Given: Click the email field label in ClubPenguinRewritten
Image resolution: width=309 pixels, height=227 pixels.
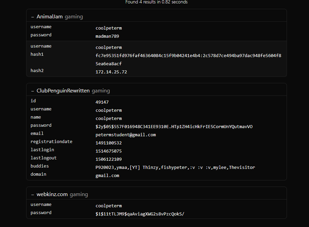Looking at the screenshot, I should click(x=37, y=134).
